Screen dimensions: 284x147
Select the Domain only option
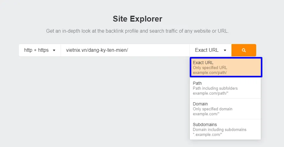pyautogui.click(x=225, y=109)
